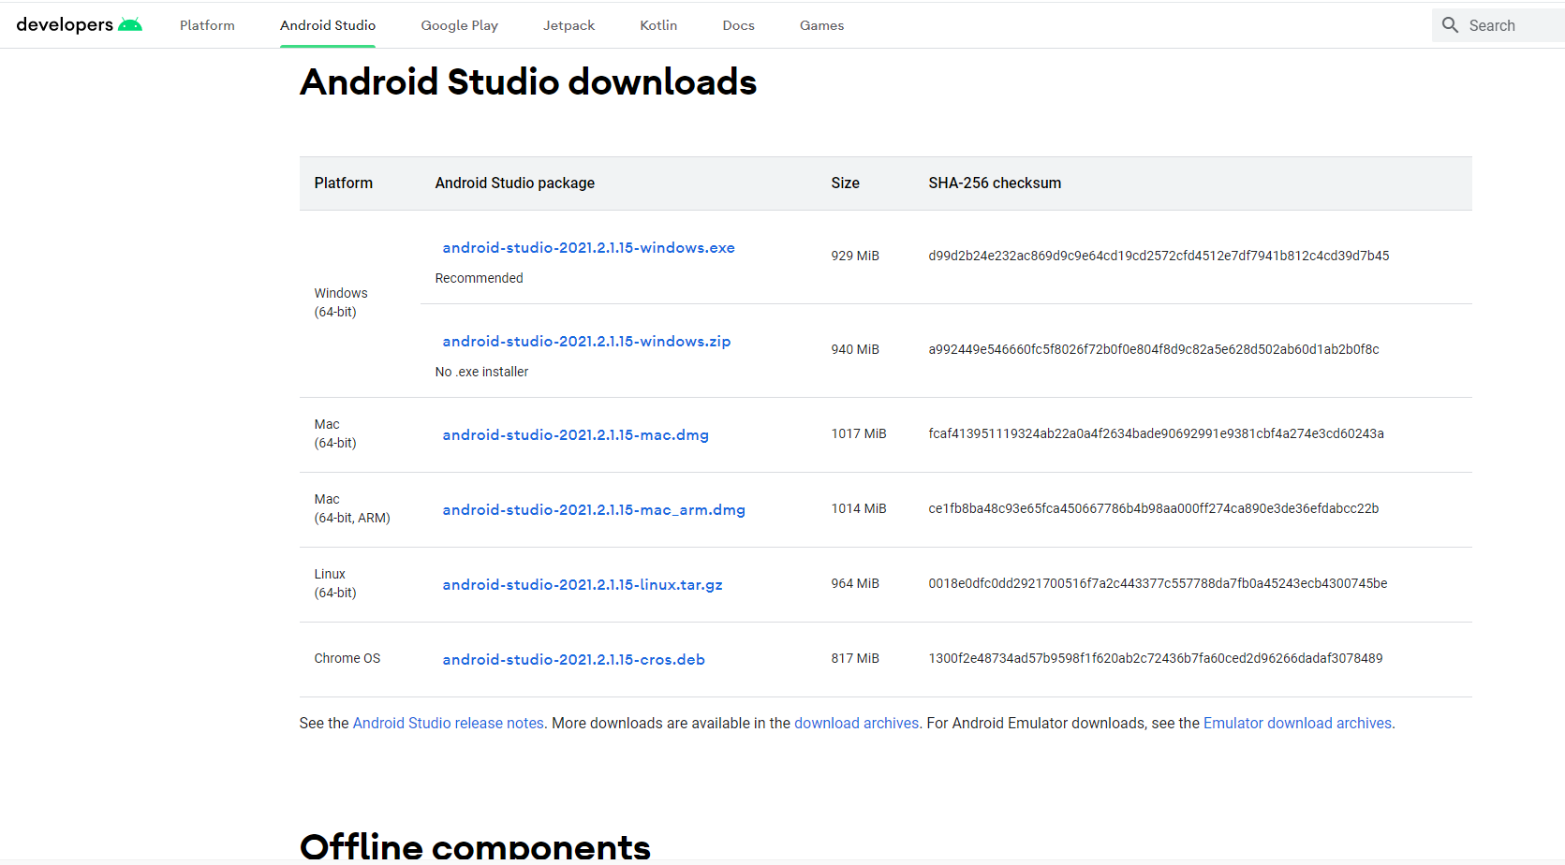Download the linux.tar.gz package

pyautogui.click(x=583, y=585)
